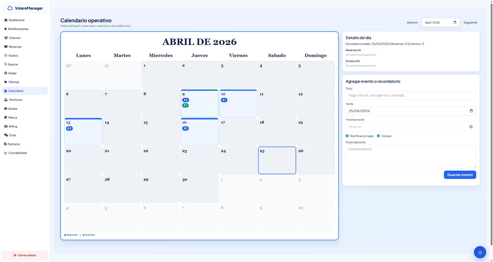Viewport: 493px width, 262px height.
Task: Click the VolareManager cloud logo icon
Action: click(x=10, y=8)
